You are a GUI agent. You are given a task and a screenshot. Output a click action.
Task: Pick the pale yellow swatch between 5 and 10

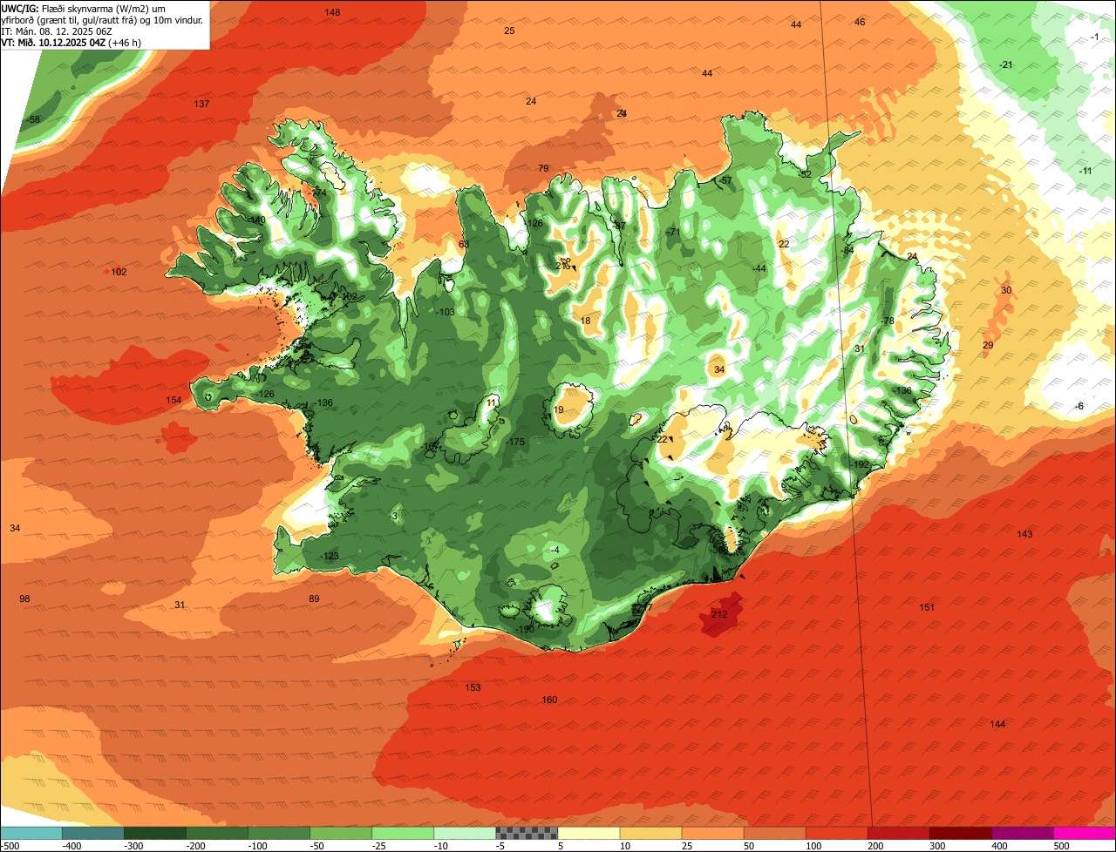click(x=589, y=833)
